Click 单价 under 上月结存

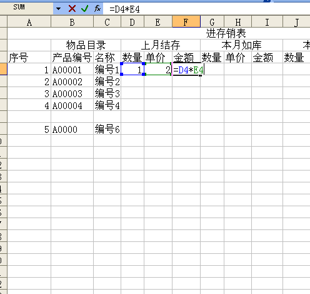pyautogui.click(x=158, y=57)
